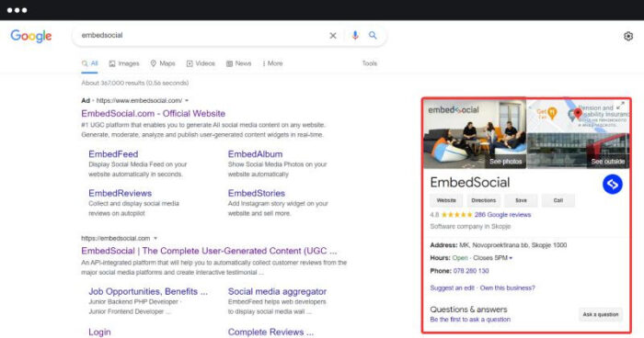Viewport: 644px width, 338px height.
Task: Click Own this business? link
Action: coord(508,288)
